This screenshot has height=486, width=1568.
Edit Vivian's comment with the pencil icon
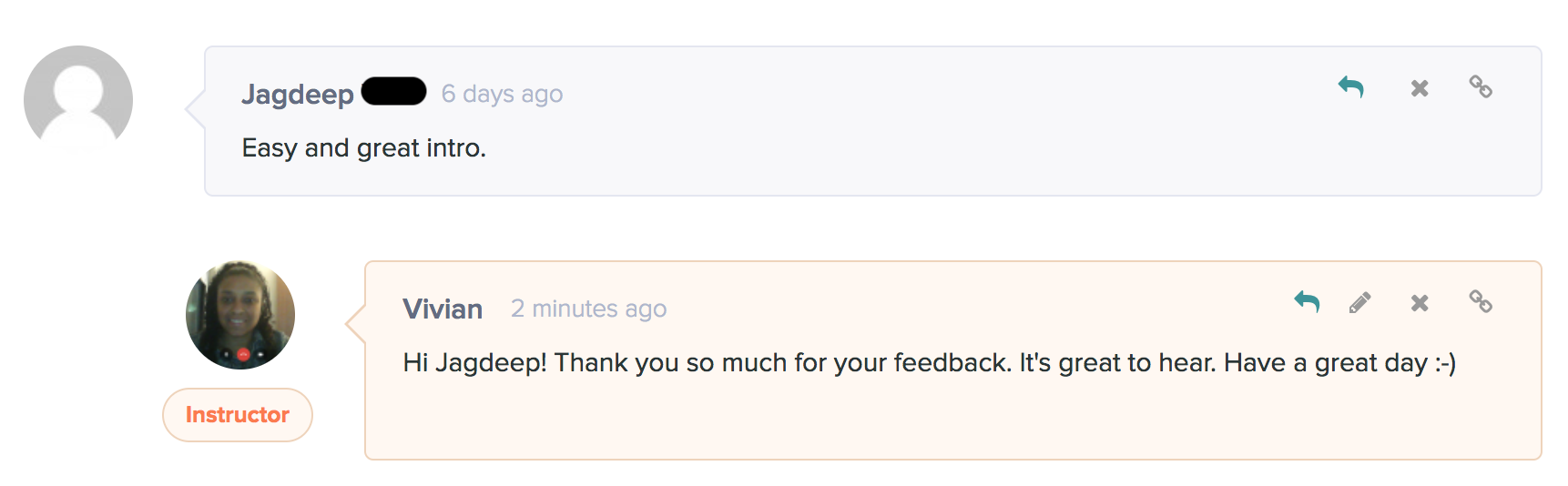[x=1360, y=302]
